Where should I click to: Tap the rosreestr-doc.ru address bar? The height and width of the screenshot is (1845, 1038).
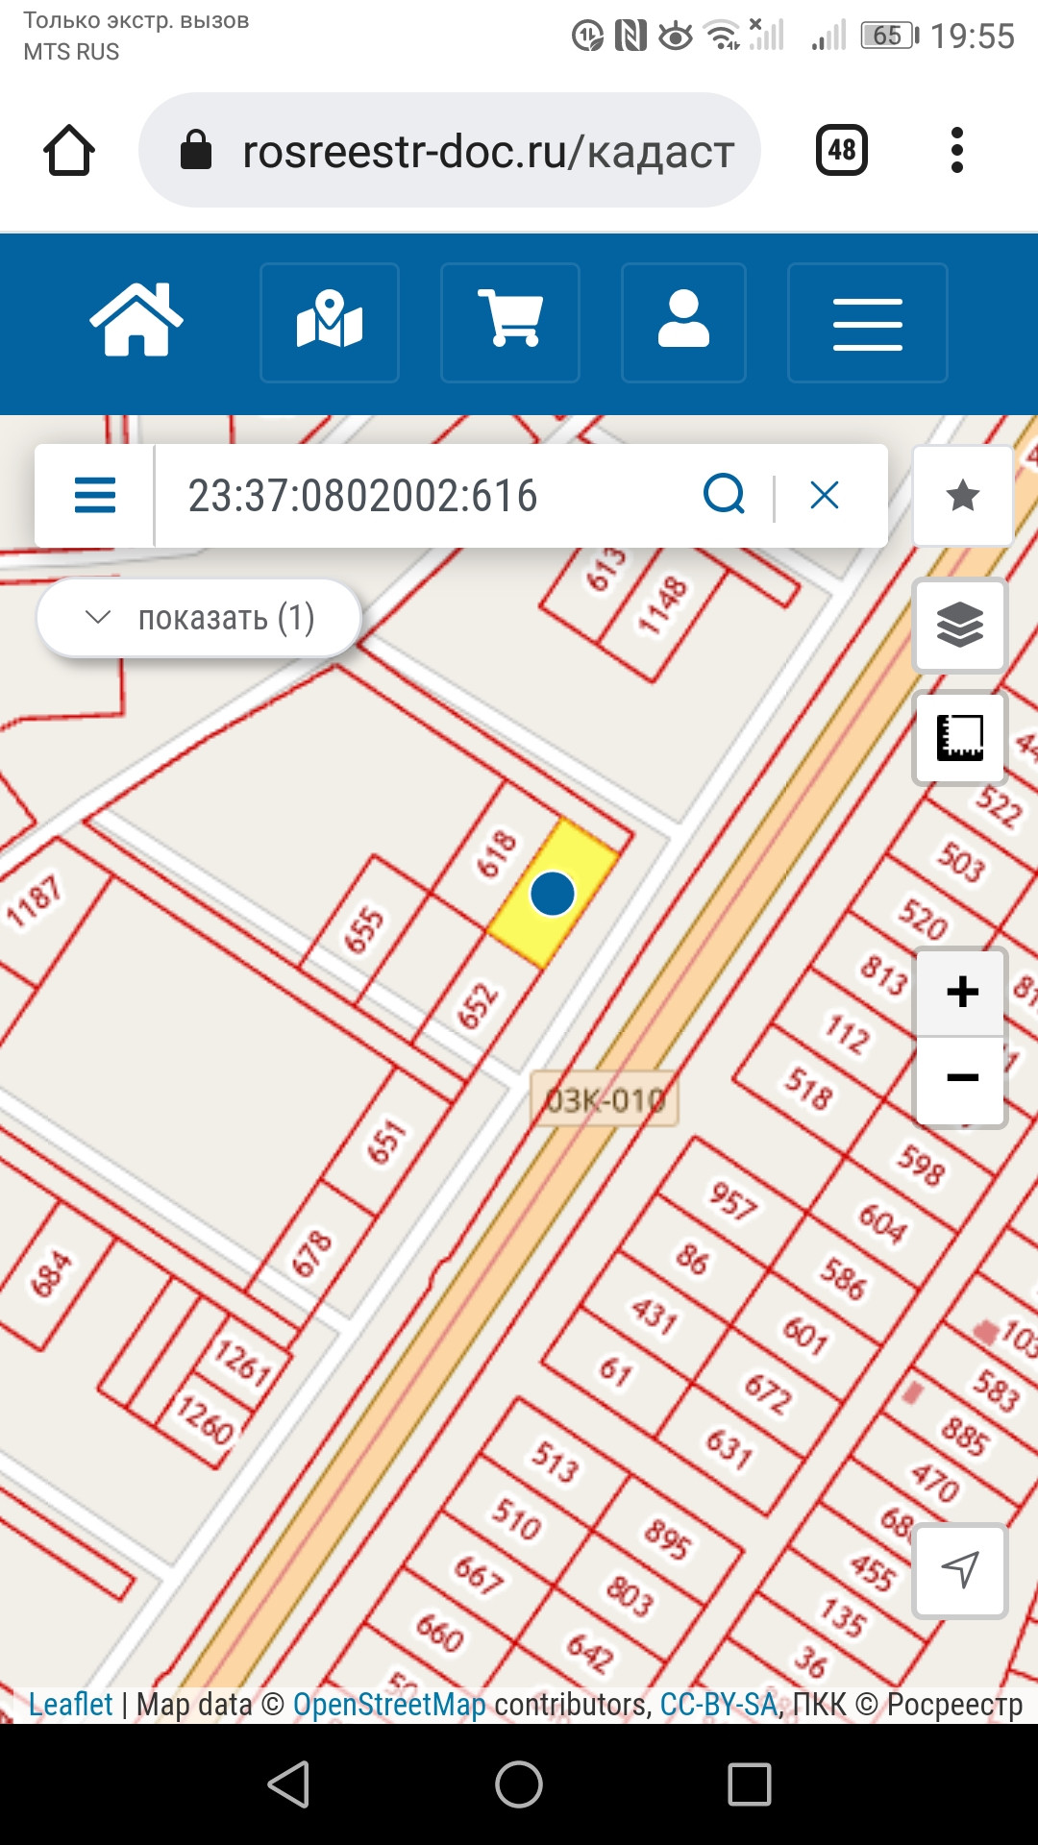[450, 150]
